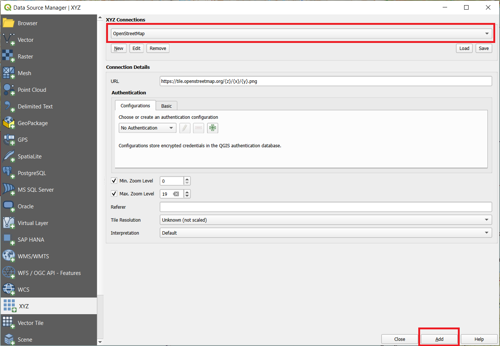500x346 pixels.
Task: Select the GPS source icon
Action: [x=9, y=140]
